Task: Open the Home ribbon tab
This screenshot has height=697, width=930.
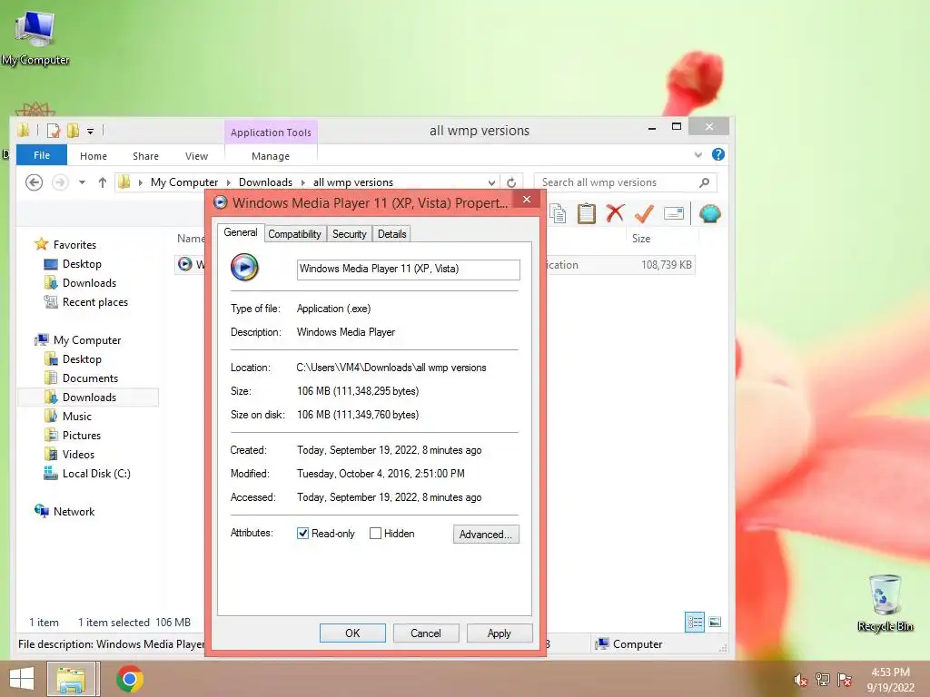Action: pos(94,156)
